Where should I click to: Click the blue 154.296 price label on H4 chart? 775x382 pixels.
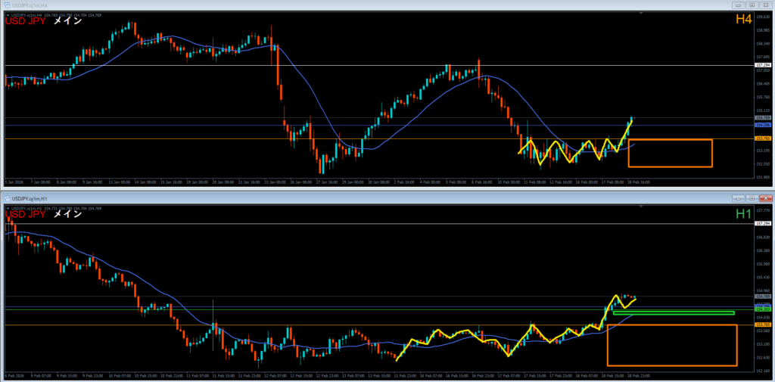[x=763, y=125]
